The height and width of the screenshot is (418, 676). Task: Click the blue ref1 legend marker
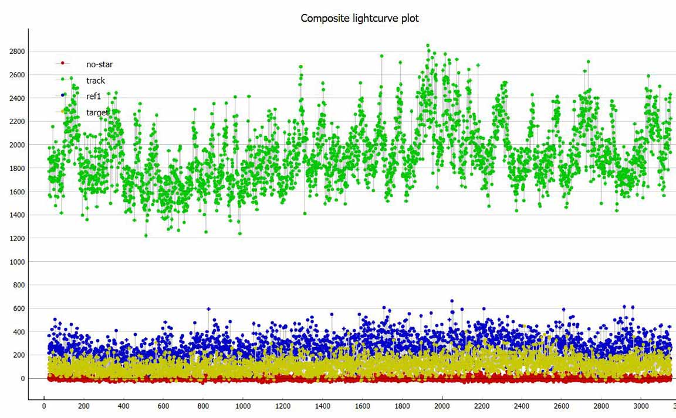click(62, 95)
